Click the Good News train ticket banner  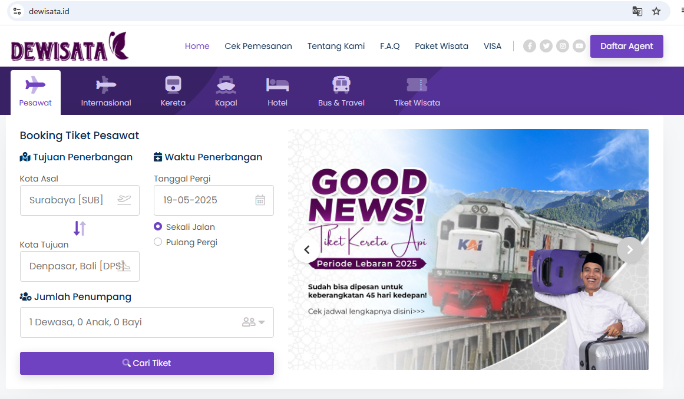(x=468, y=249)
